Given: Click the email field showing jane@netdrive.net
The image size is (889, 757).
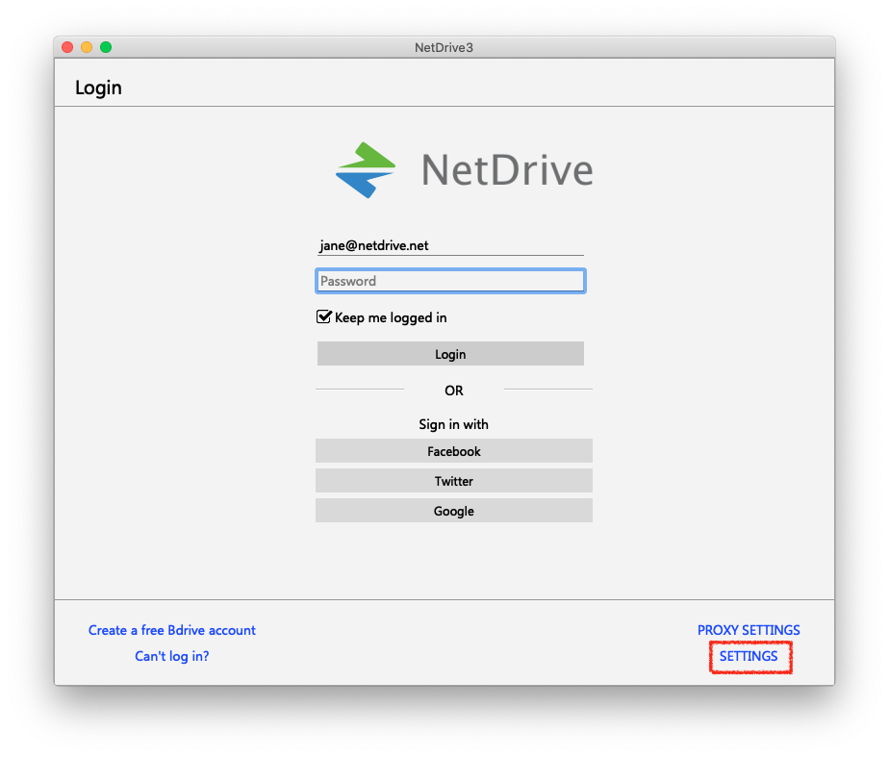Looking at the screenshot, I should (x=450, y=245).
